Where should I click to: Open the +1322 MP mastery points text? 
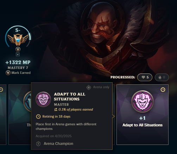pos(18,62)
